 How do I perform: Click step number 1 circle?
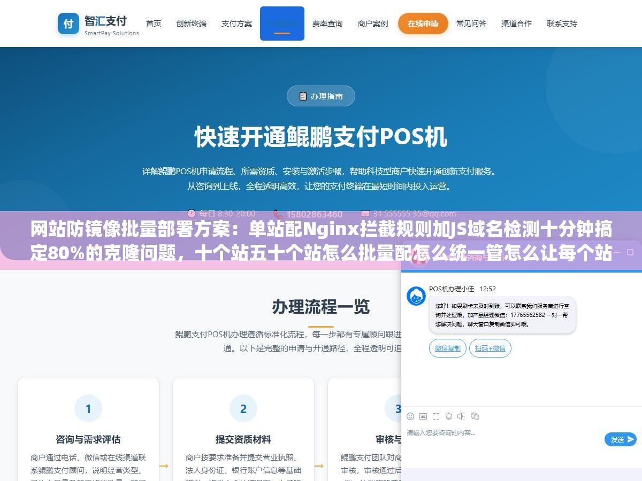(88, 409)
